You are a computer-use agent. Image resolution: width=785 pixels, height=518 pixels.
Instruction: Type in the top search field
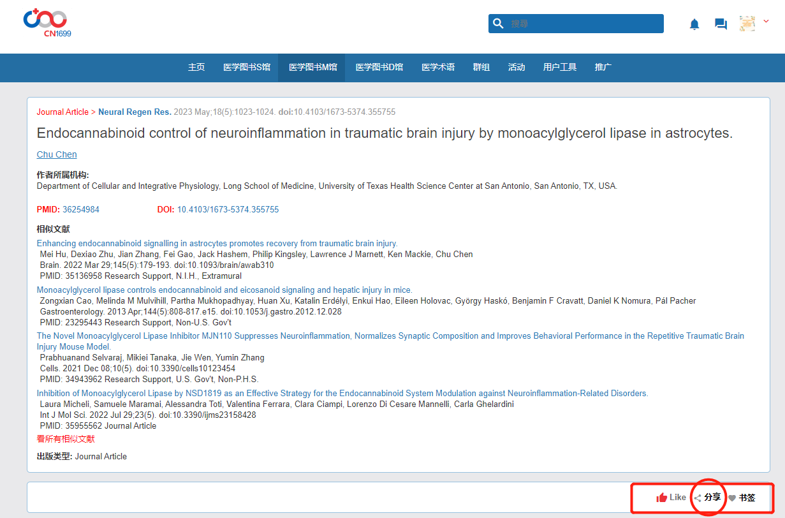583,24
